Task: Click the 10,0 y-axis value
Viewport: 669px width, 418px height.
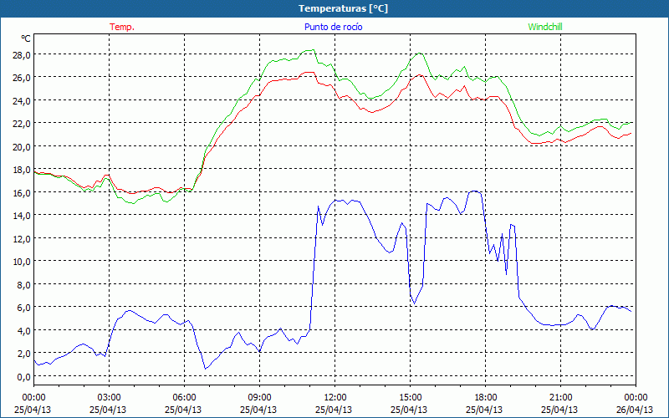Action: click(x=23, y=262)
